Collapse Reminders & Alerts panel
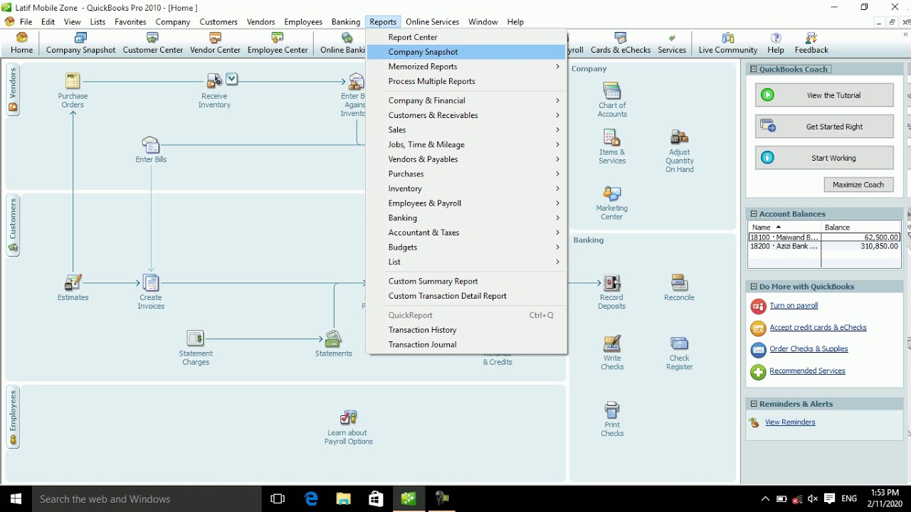 click(x=753, y=404)
